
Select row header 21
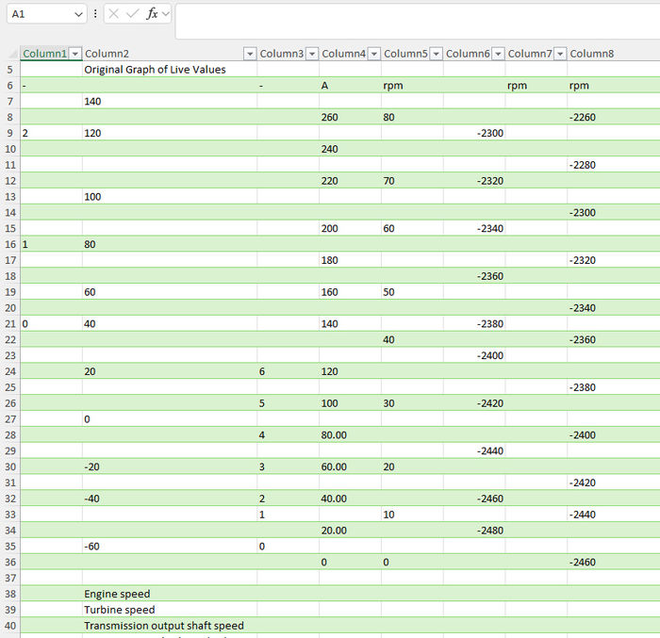point(9,323)
